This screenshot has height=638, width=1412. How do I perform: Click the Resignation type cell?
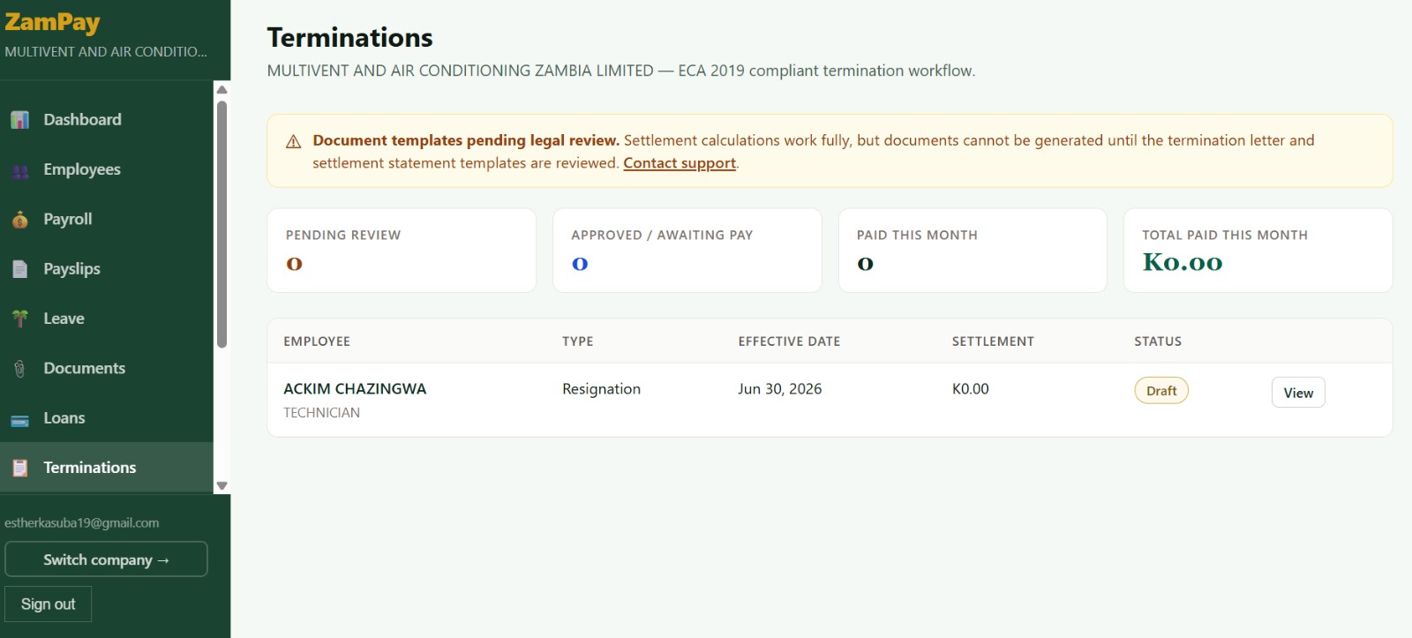click(x=602, y=389)
